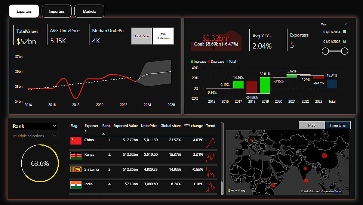Click the China flag icon
Screen dimensions: 363x205
click(76, 140)
